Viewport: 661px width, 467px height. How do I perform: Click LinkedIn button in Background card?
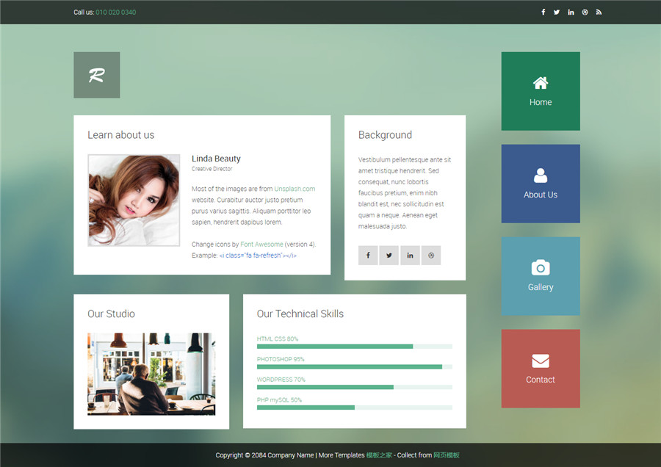click(410, 255)
